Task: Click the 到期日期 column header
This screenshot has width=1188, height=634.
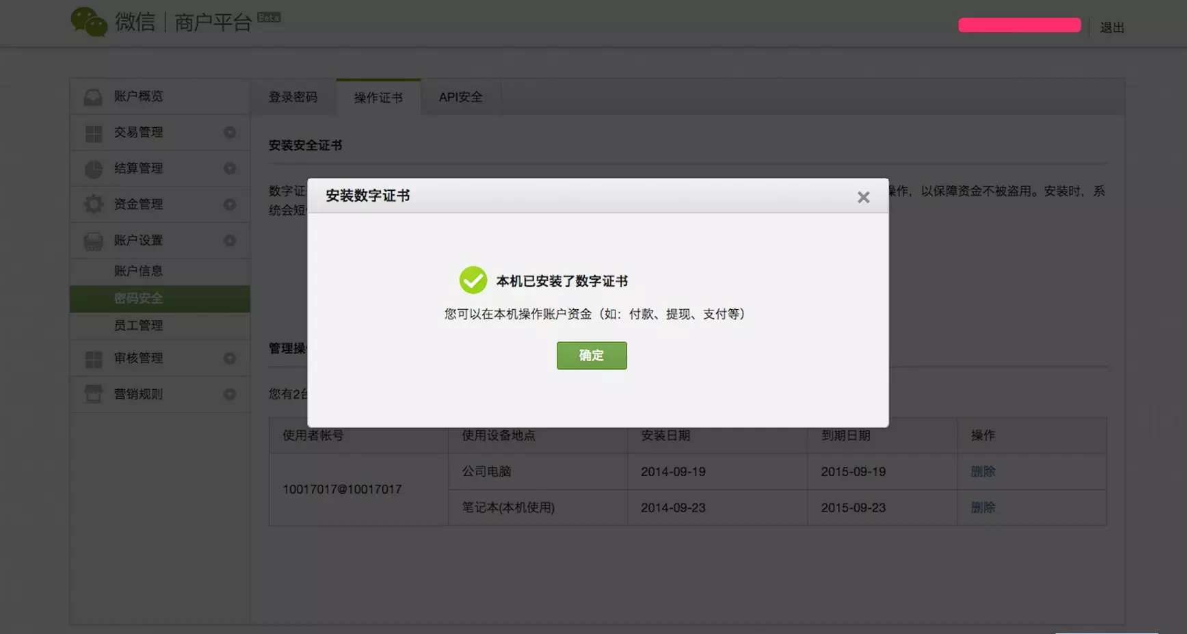Action: pyautogui.click(x=845, y=436)
